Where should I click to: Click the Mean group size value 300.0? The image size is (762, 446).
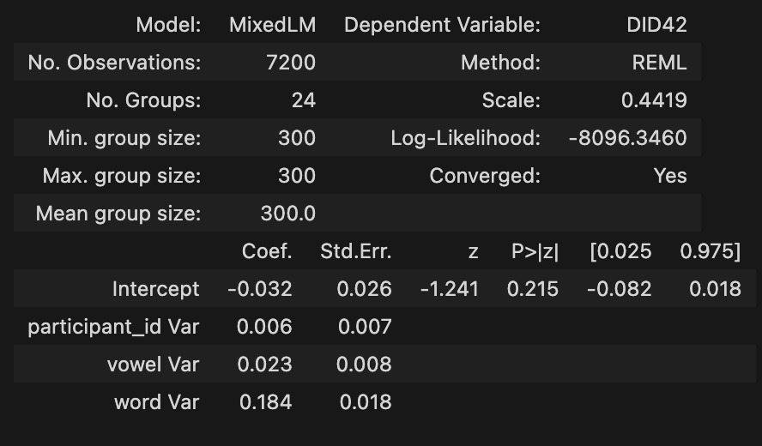click(287, 214)
